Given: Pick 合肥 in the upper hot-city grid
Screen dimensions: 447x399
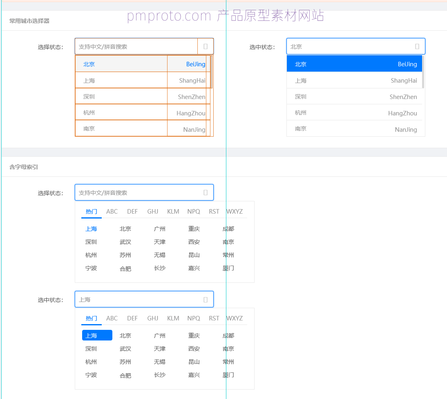Looking at the screenshot, I should point(125,268).
